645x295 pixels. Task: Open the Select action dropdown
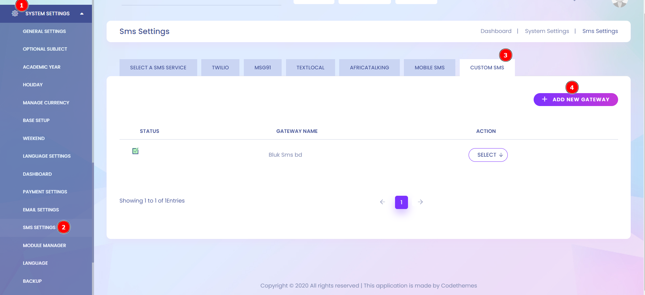coord(488,155)
